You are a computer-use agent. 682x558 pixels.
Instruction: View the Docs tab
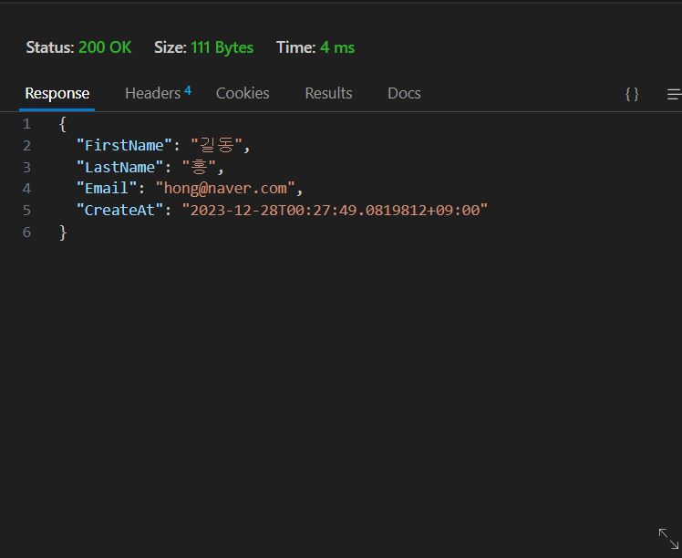click(x=404, y=94)
